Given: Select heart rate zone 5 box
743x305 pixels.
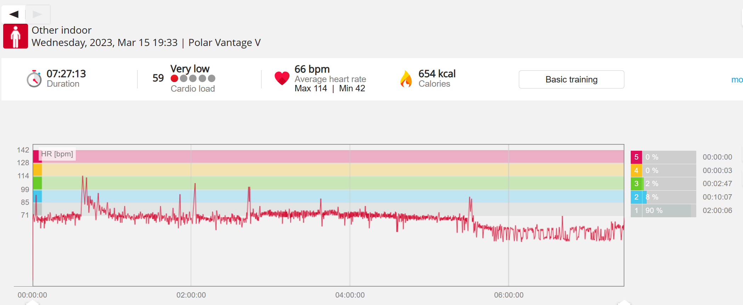Looking at the screenshot, I should coord(636,157).
